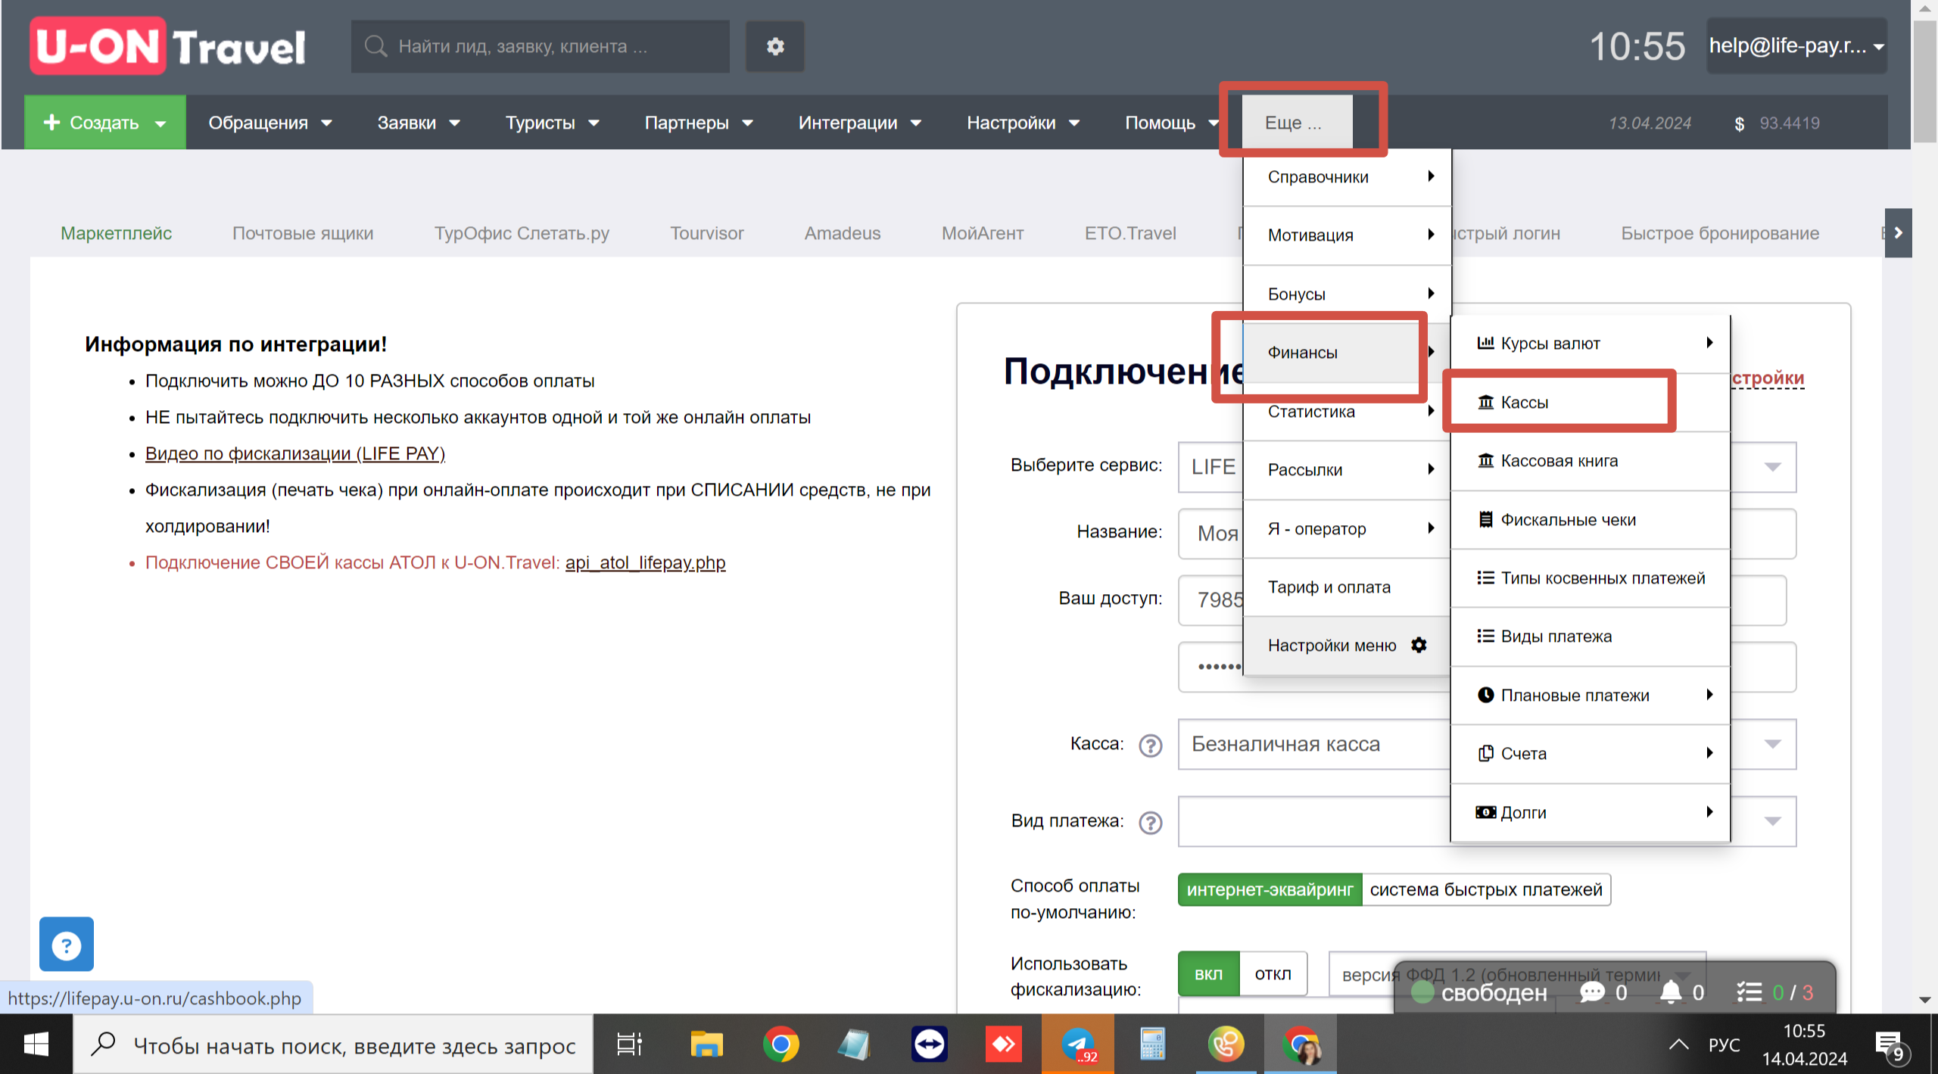
Task: Open user account dropdown help@life-pay
Action: click(x=1796, y=46)
